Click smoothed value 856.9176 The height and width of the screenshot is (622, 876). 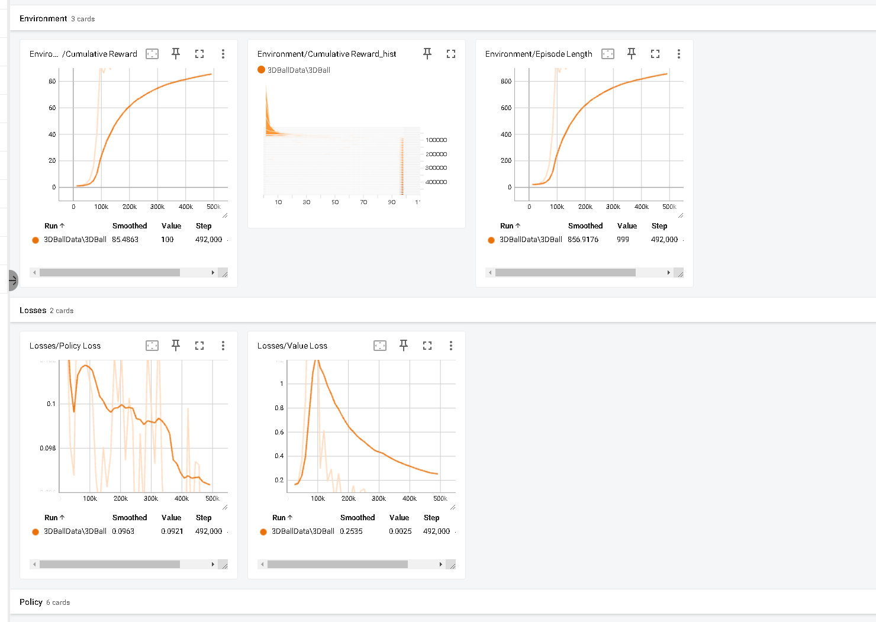(583, 240)
